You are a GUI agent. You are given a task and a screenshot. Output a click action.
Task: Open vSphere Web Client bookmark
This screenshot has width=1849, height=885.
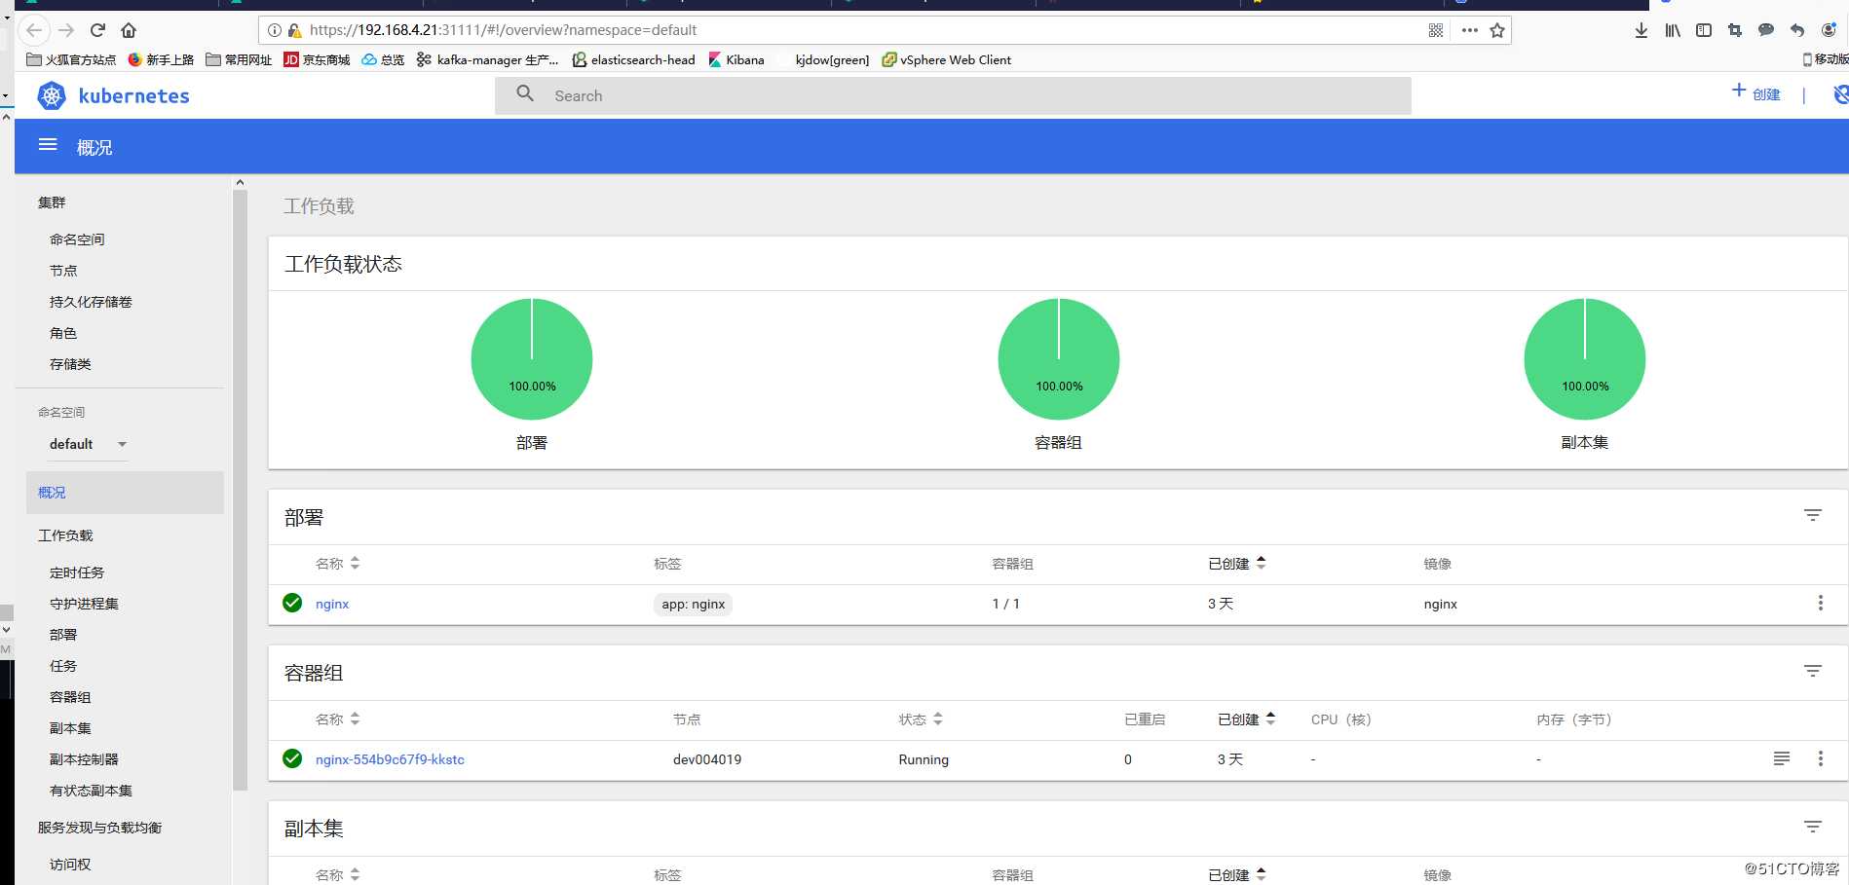click(947, 59)
